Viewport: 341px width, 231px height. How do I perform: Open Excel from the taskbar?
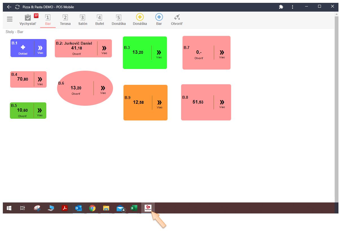(x=134, y=208)
